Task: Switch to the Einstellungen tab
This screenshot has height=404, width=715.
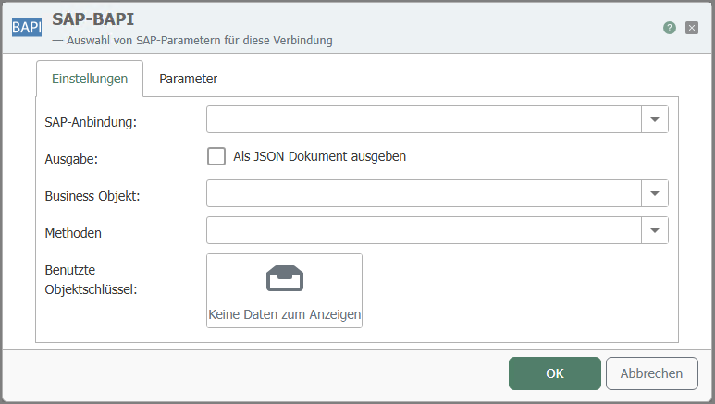Action: point(90,79)
